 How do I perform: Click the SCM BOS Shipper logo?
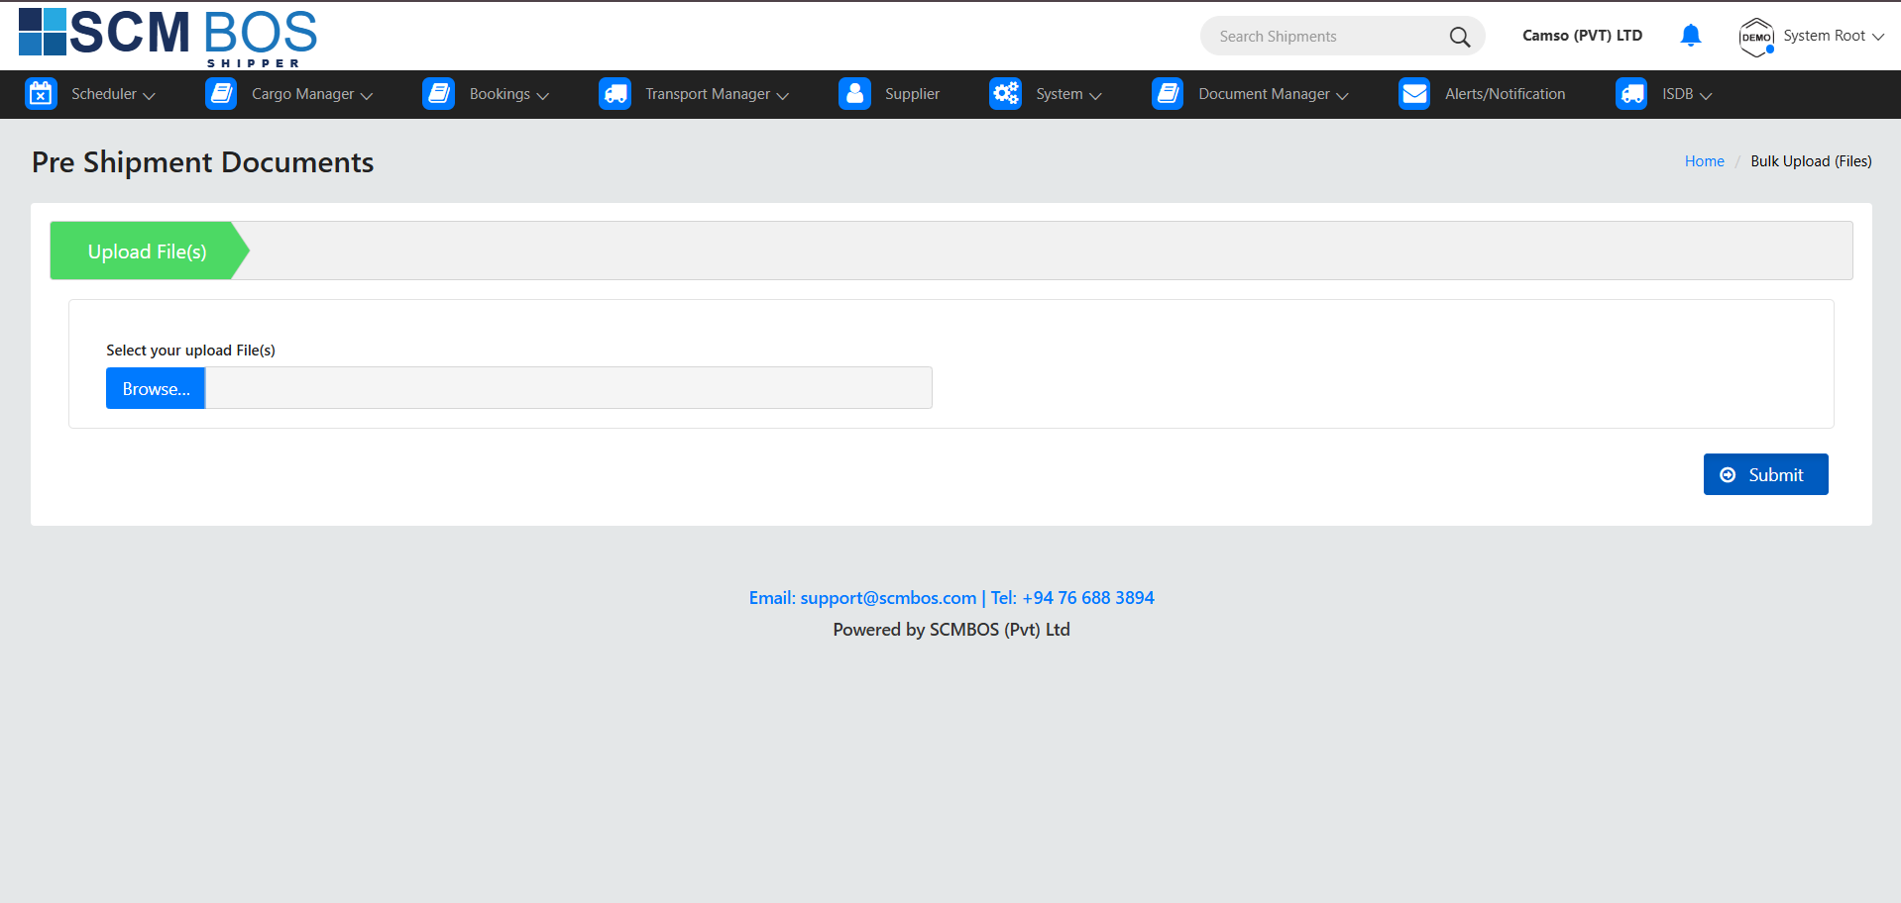click(x=168, y=37)
